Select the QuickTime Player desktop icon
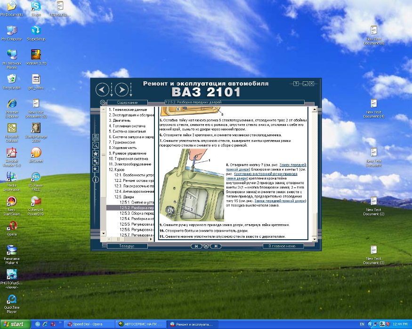 pyautogui.click(x=12, y=304)
